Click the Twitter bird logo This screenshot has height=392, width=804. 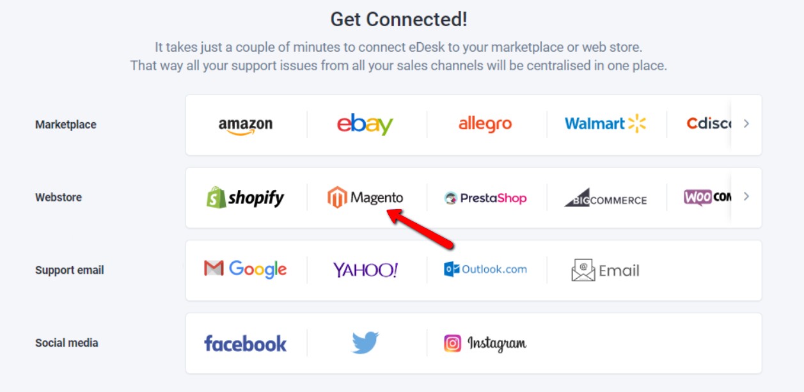(x=365, y=342)
